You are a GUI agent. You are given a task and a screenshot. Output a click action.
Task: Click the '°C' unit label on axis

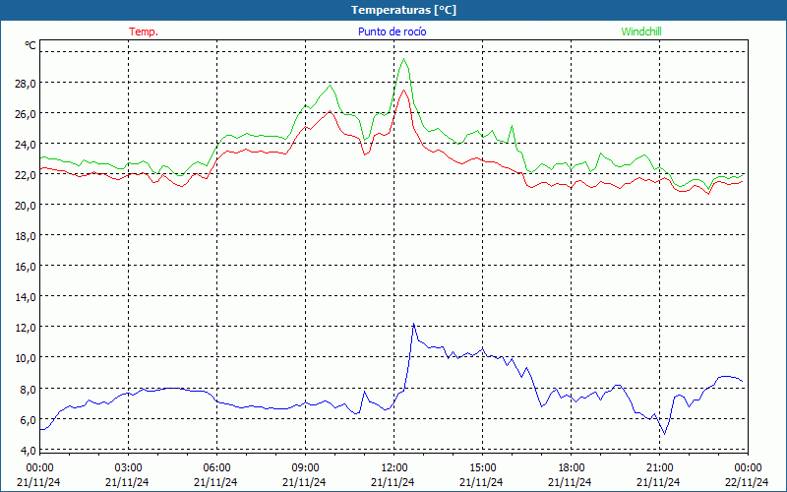[30, 45]
